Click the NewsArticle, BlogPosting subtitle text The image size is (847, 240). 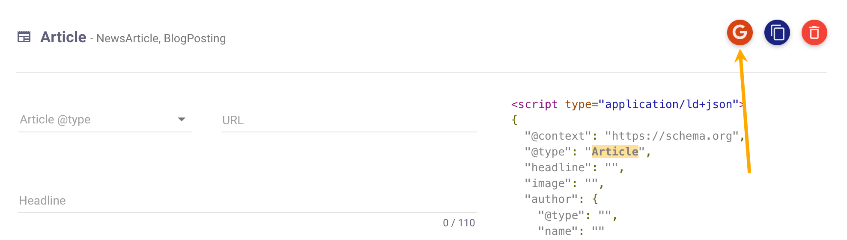(161, 38)
